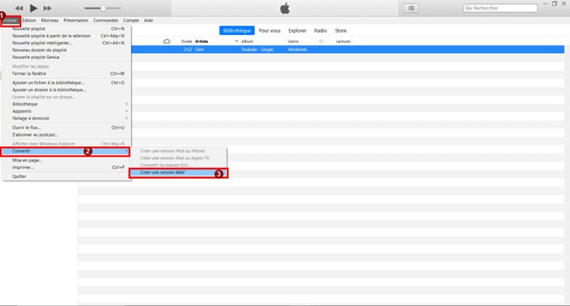The width and height of the screenshot is (570, 306).
Task: Click the Apple logo display
Action: pyautogui.click(x=285, y=9)
